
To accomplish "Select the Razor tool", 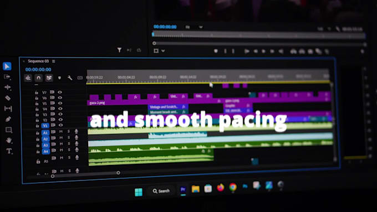I will click(x=8, y=98).
